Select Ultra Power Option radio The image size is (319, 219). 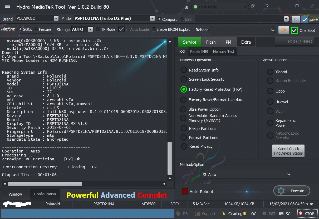(x=183, y=109)
